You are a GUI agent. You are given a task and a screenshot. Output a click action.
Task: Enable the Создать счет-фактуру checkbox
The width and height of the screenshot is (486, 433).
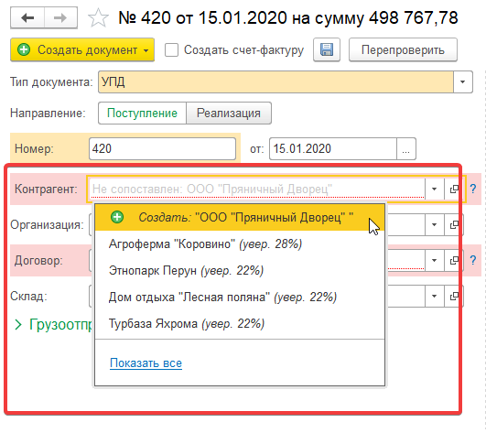point(171,50)
